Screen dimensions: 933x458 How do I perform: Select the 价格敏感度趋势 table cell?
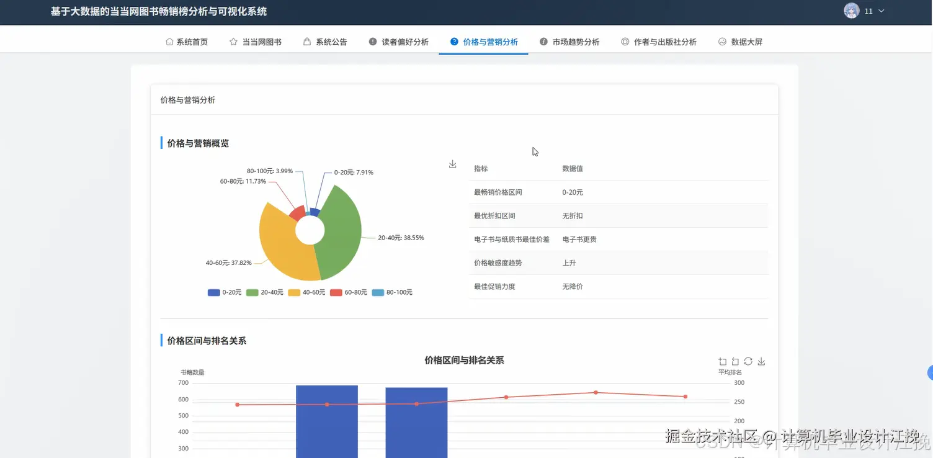click(498, 263)
